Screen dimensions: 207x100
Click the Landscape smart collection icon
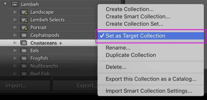pyautogui.click(x=24, y=12)
